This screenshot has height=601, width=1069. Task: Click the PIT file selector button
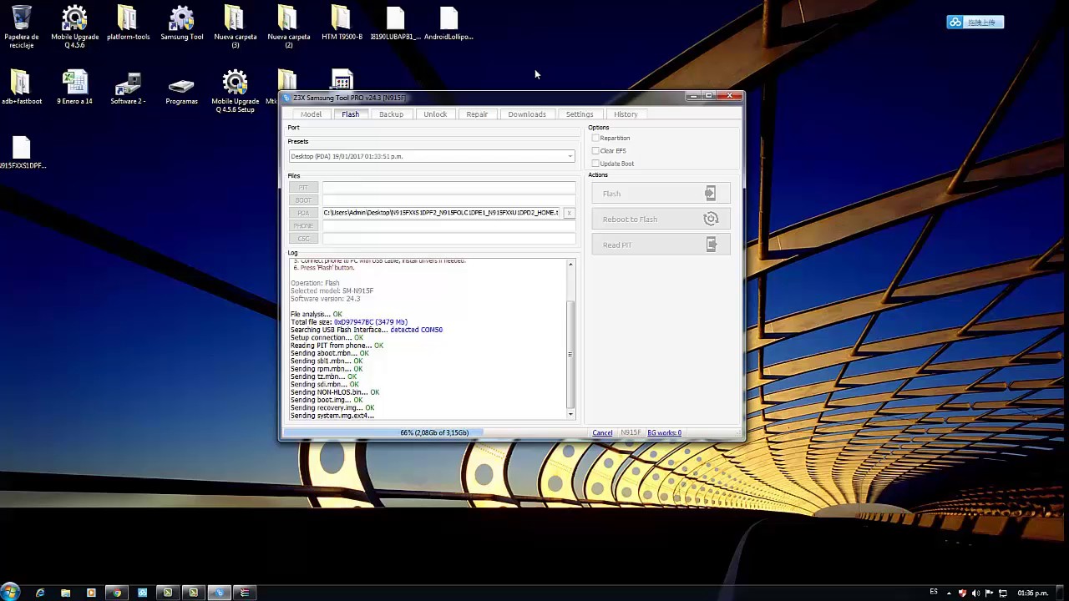(x=303, y=187)
